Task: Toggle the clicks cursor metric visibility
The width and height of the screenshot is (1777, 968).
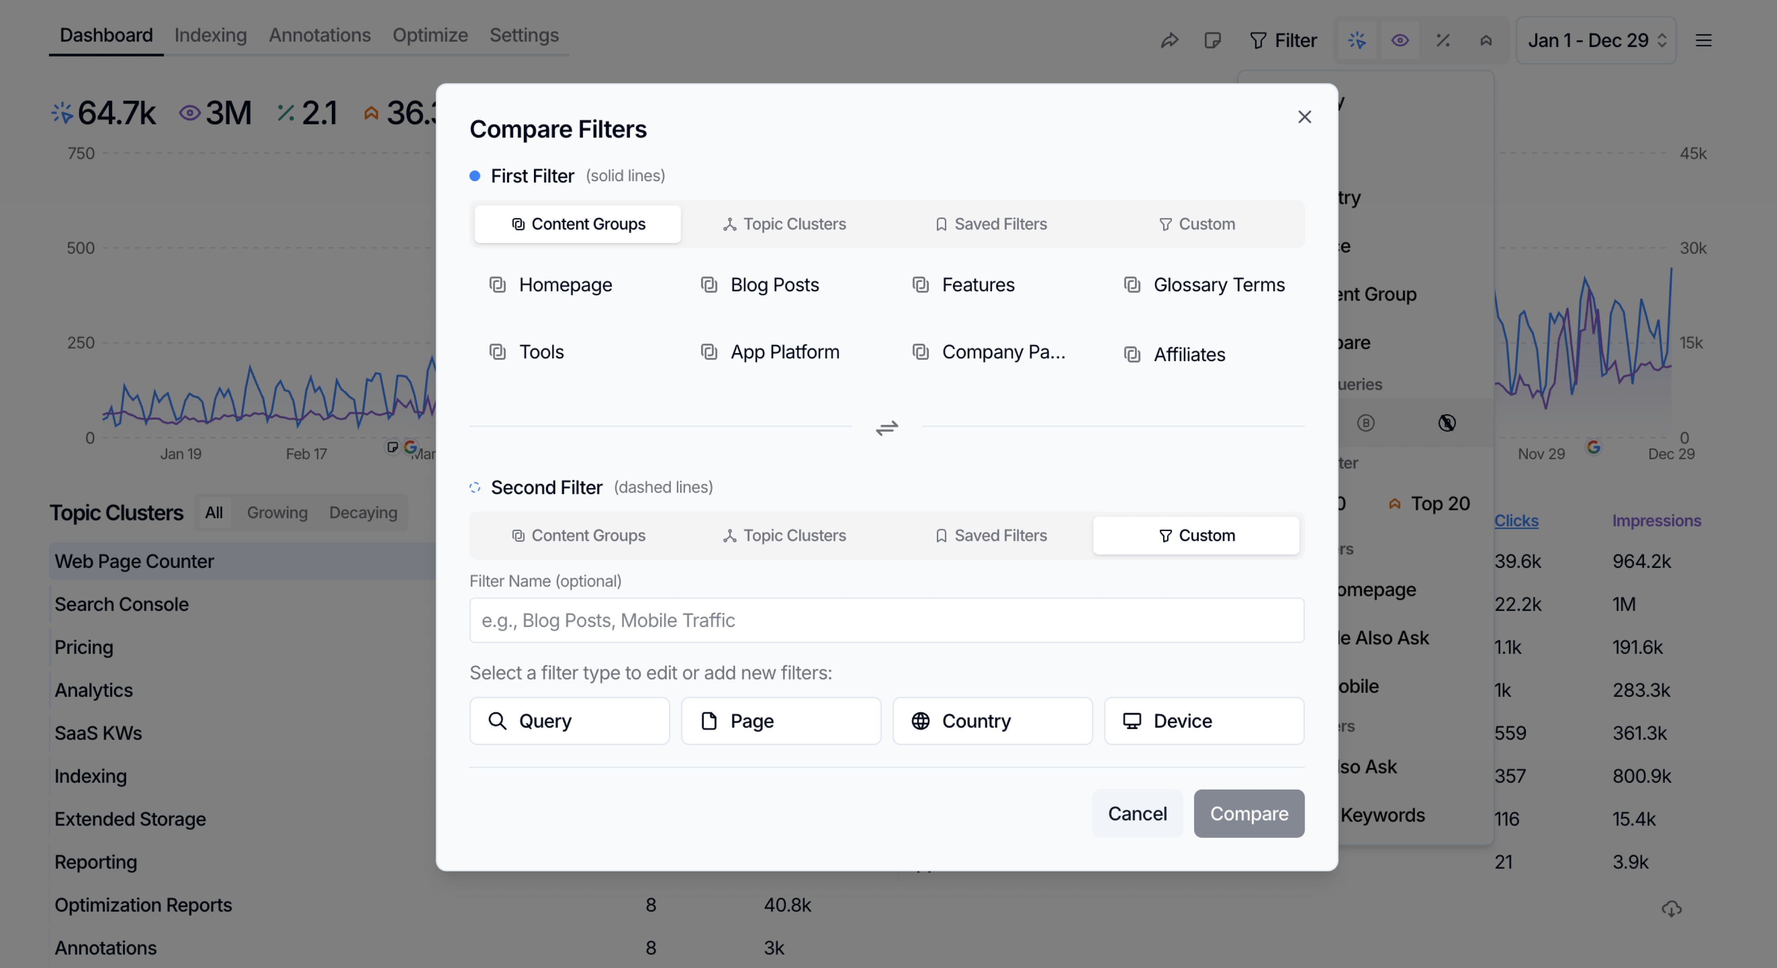Action: click(1356, 40)
